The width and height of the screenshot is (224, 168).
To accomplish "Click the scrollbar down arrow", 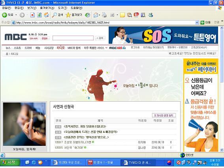I will 222,150.
